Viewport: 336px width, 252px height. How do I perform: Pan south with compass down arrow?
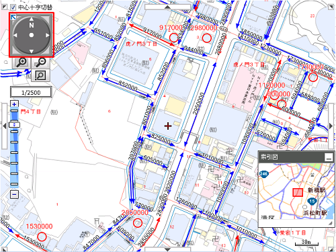click(32, 51)
